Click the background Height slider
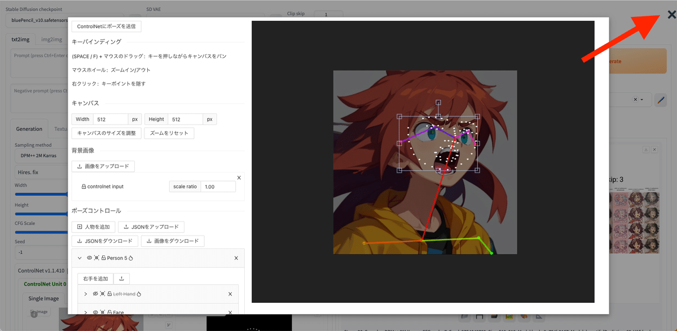 (x=41, y=214)
